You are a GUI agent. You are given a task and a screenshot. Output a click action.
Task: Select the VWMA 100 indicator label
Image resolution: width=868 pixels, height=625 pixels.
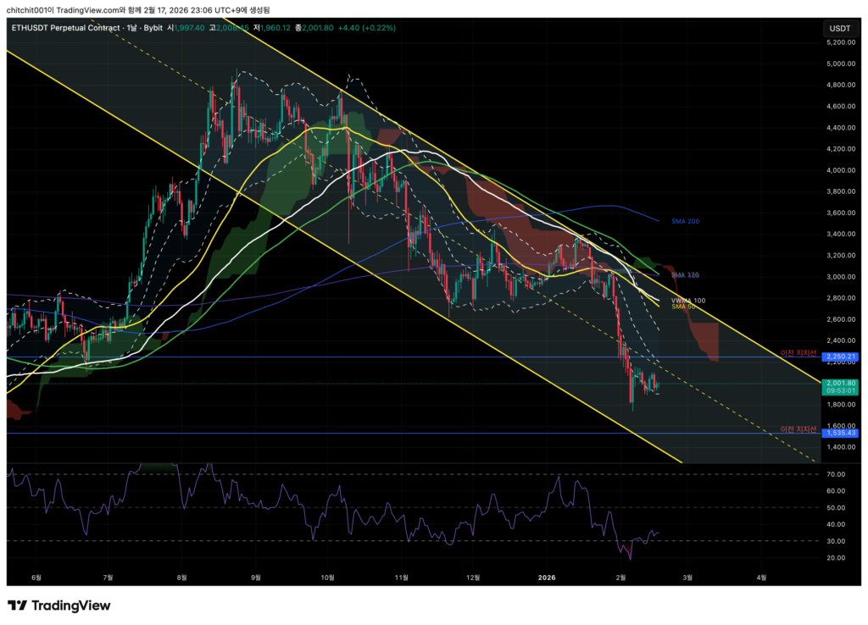tap(687, 301)
